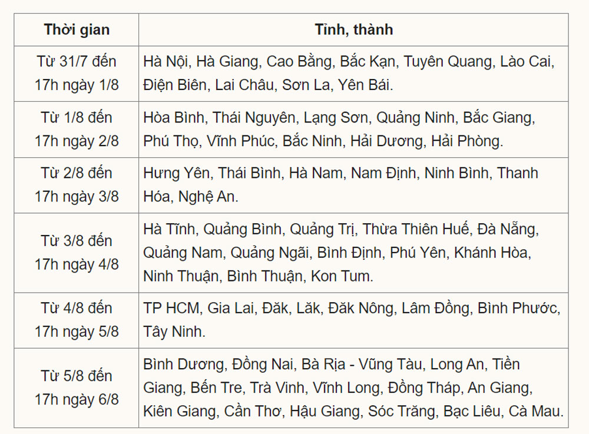Click 'Nghệ An' in the third row
Viewport: 589px width, 434px height.
click(x=207, y=197)
